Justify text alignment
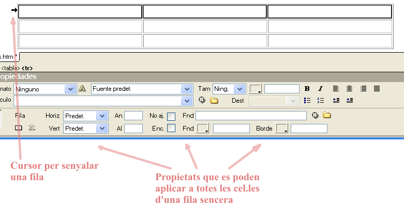This screenshot has width=404, height=207. click(377, 89)
